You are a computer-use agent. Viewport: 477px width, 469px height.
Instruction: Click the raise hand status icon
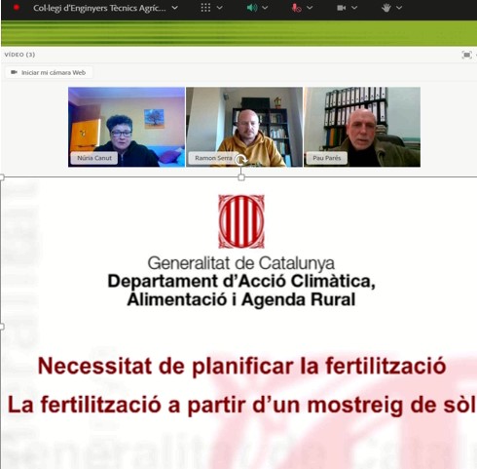386,8
